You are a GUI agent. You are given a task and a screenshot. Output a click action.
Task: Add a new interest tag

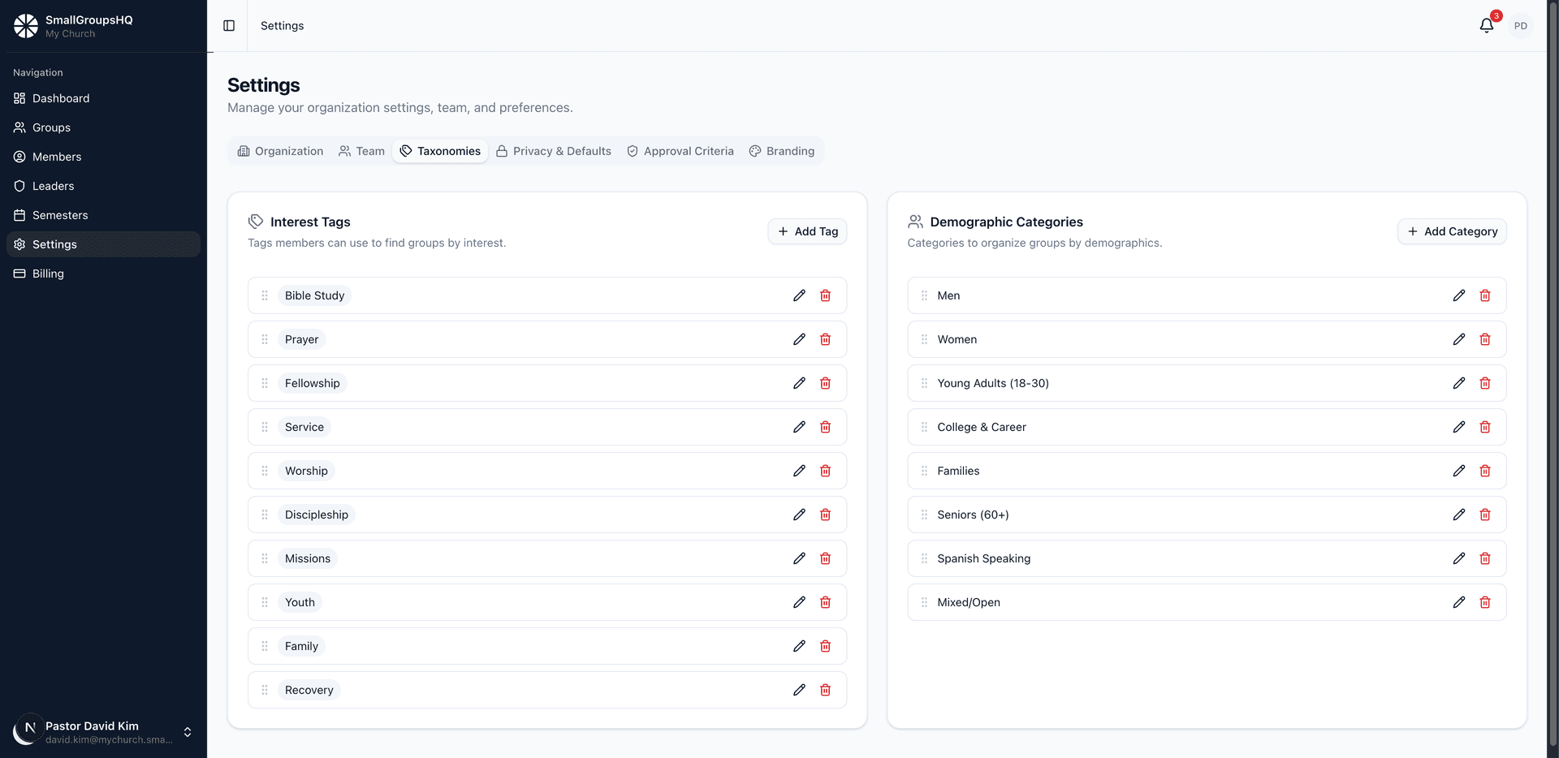pos(807,231)
